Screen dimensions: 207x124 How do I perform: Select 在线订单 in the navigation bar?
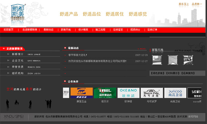tap(152, 30)
